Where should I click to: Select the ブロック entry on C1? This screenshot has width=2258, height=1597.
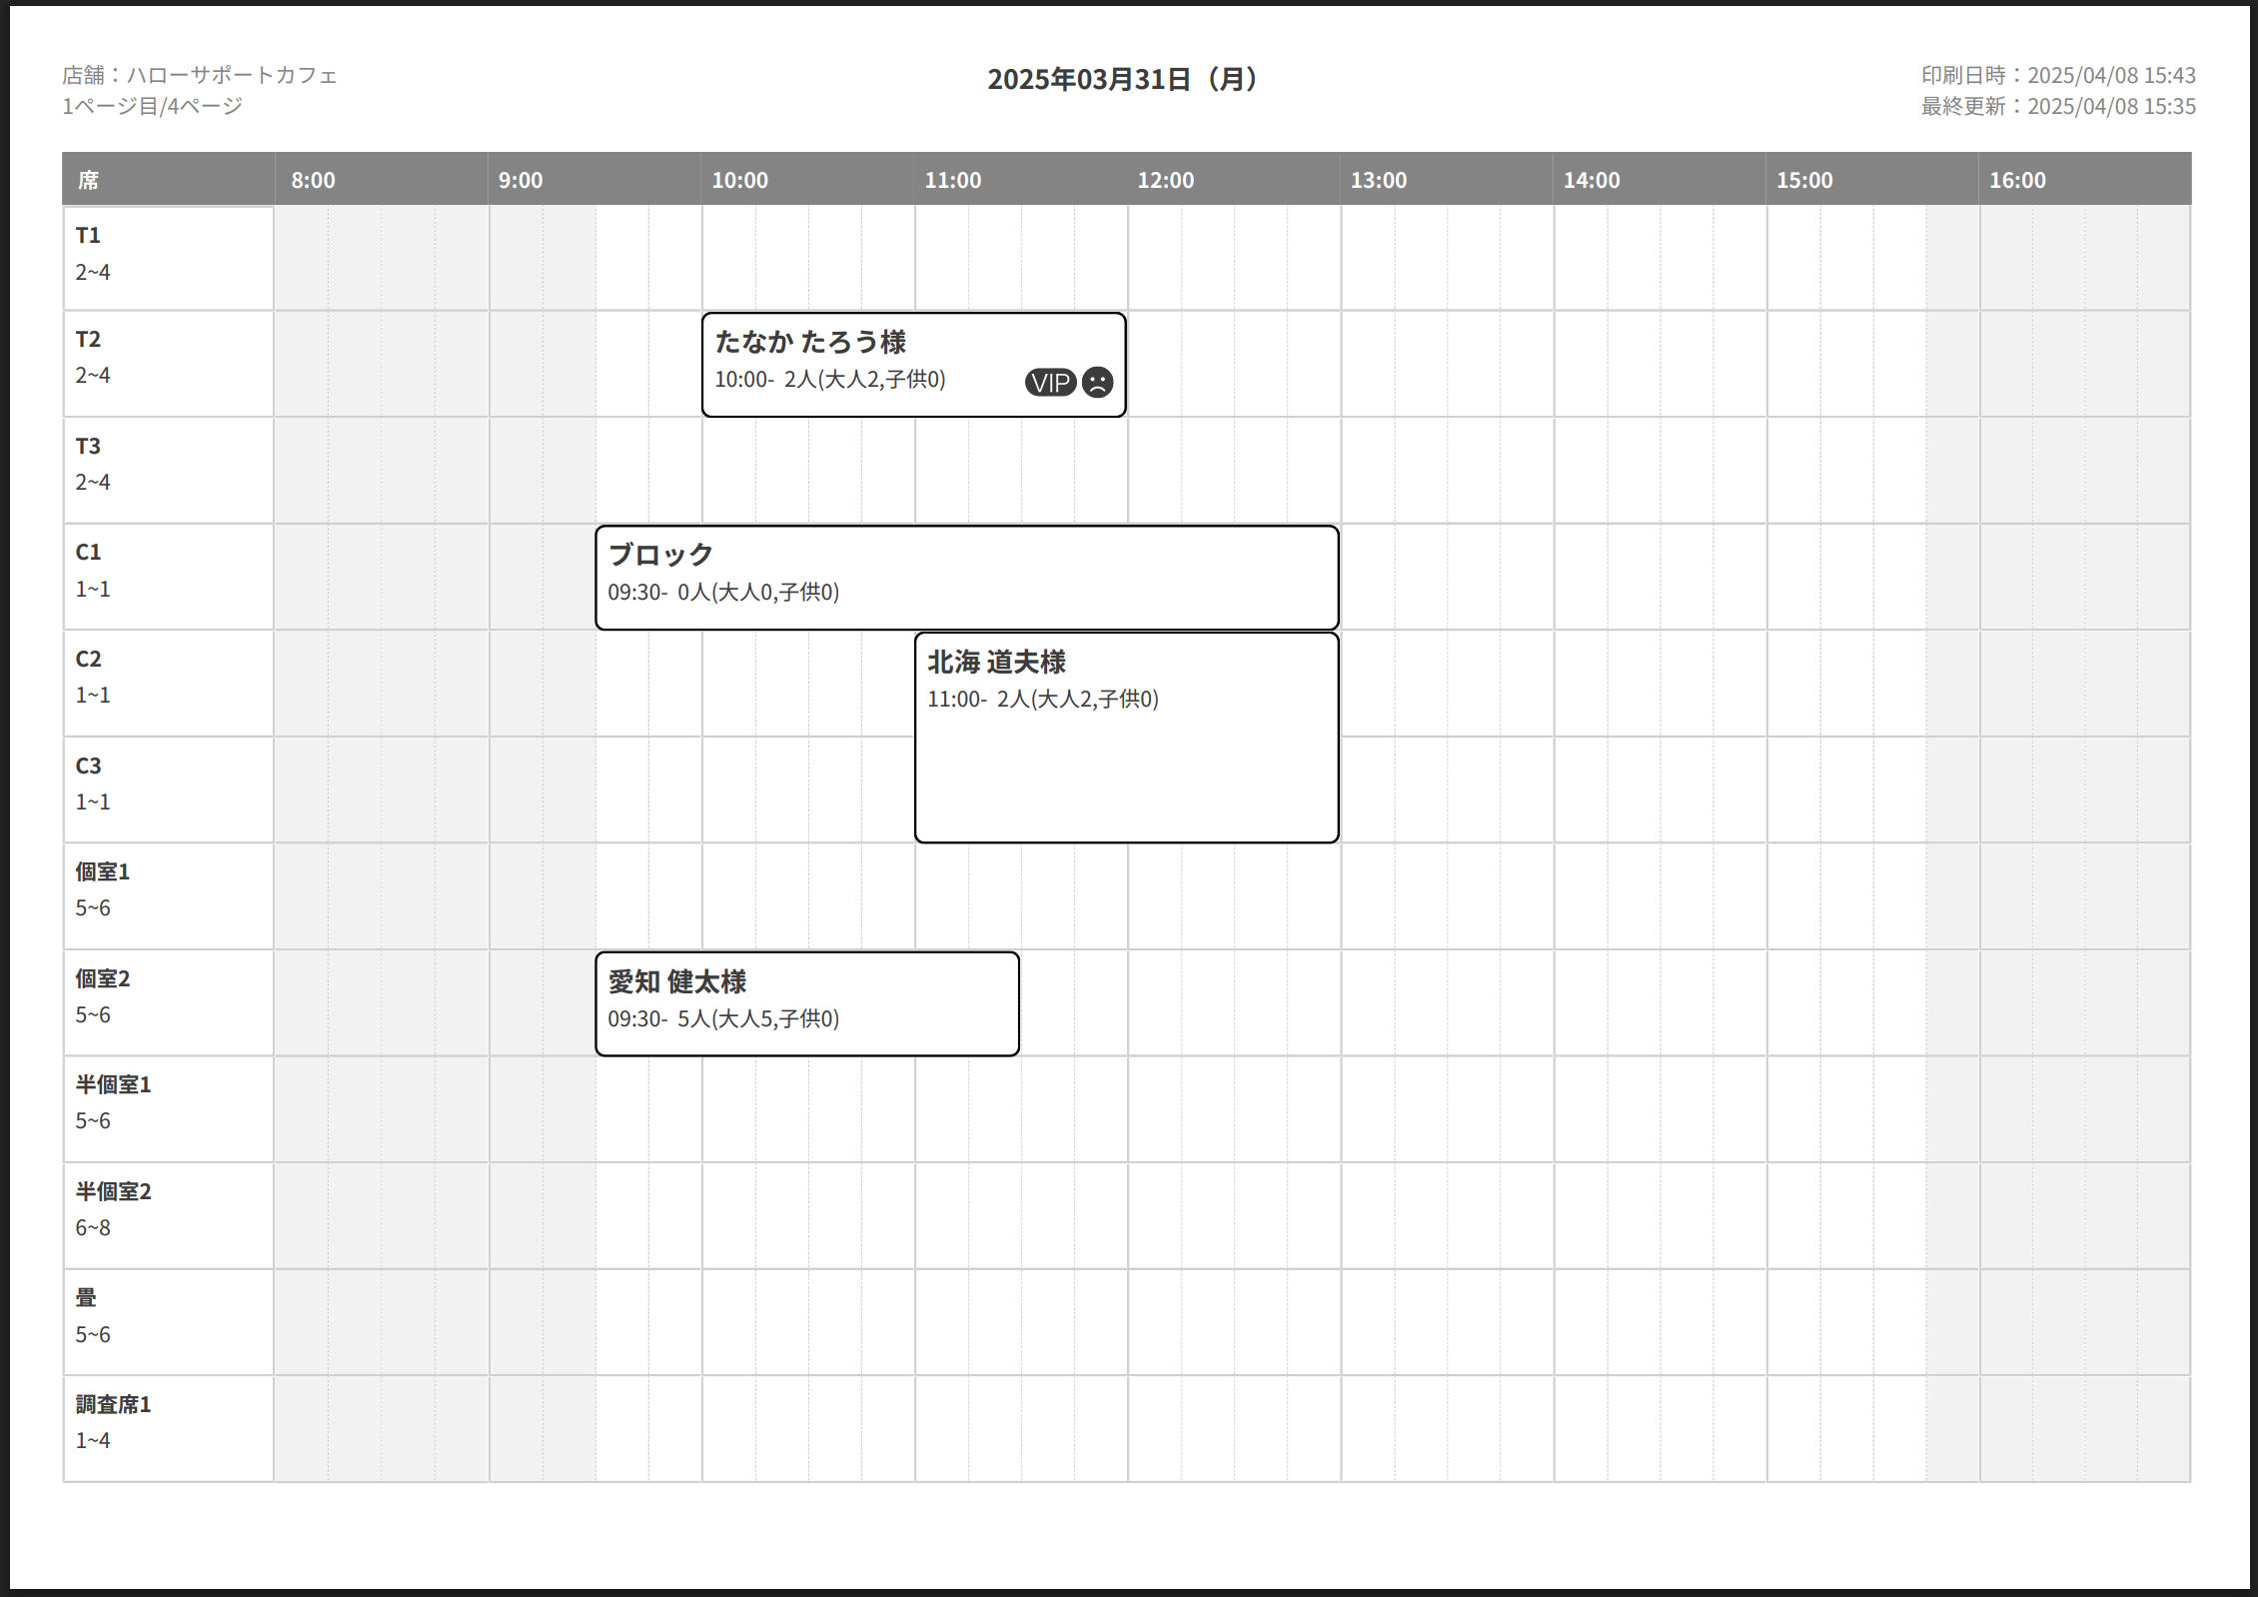[x=965, y=578]
